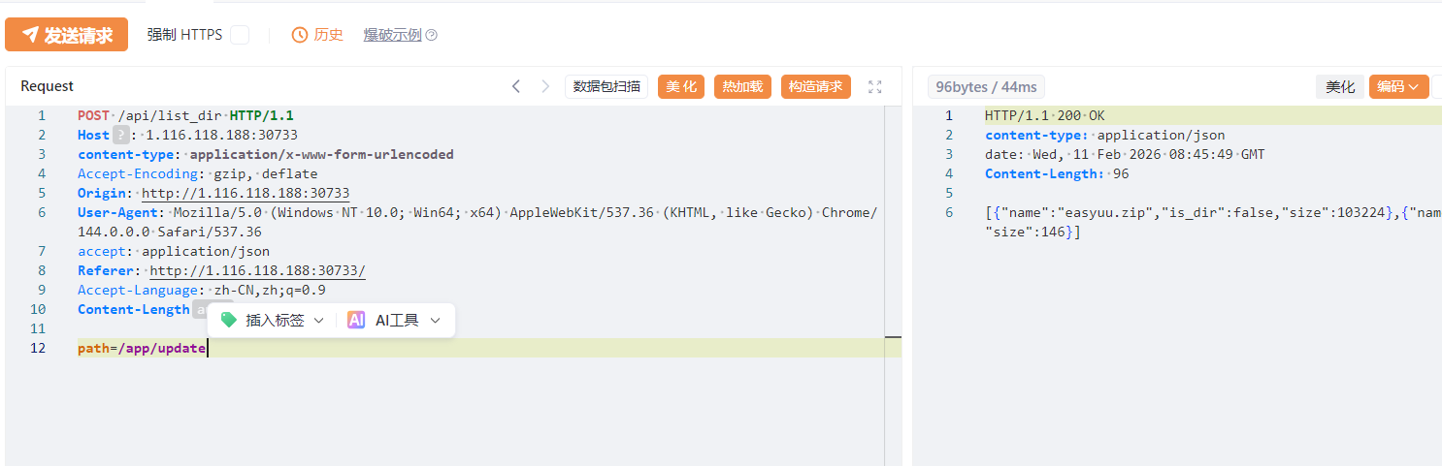
Task: Click the 数据包扫描 packet scan button
Action: coord(606,86)
